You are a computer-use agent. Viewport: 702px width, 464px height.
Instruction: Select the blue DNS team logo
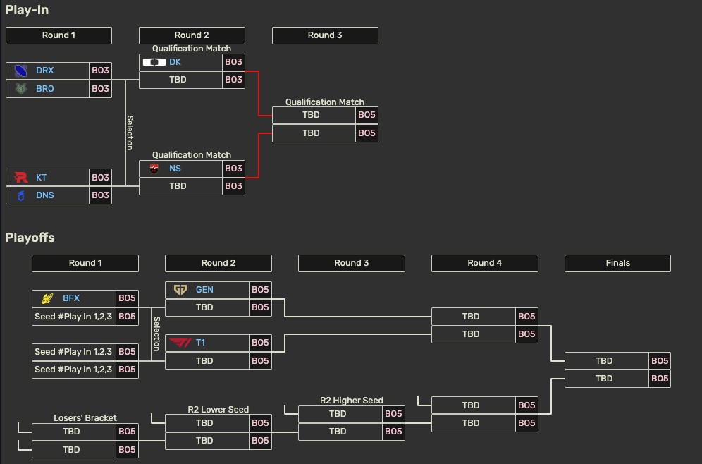(x=21, y=195)
